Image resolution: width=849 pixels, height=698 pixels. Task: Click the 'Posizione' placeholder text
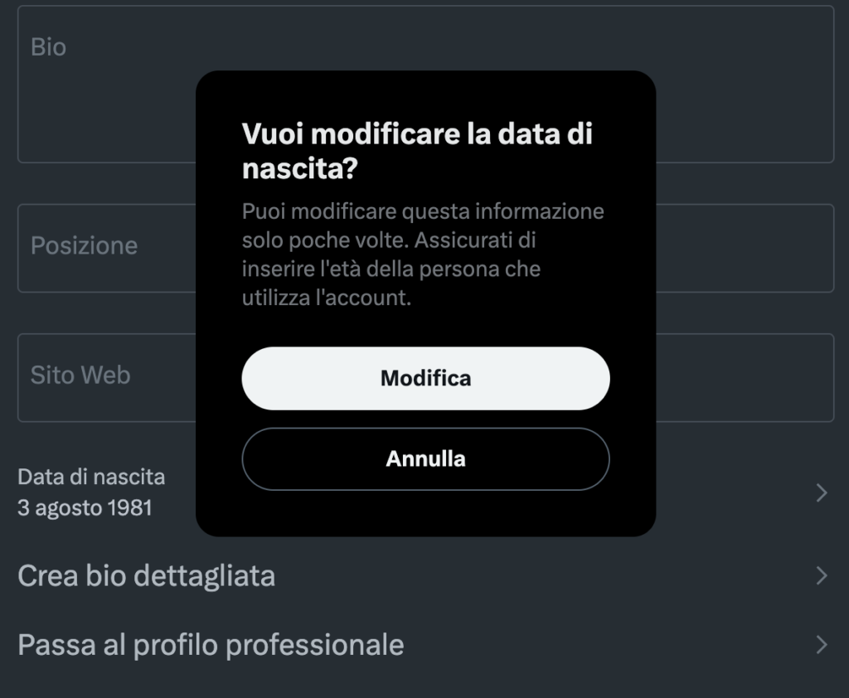coord(84,246)
